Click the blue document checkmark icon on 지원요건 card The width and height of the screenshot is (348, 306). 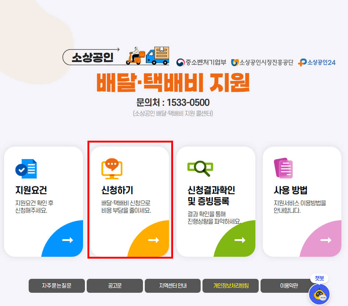(x=26, y=169)
